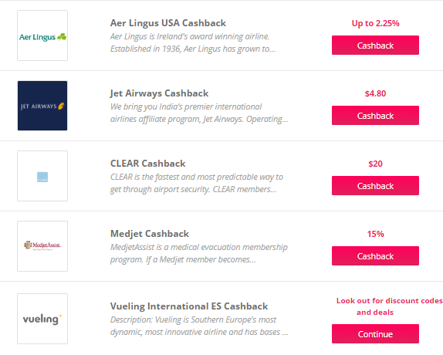Click the $4.80 cashback amount
Screen dimensions: 443x355
tap(375, 93)
